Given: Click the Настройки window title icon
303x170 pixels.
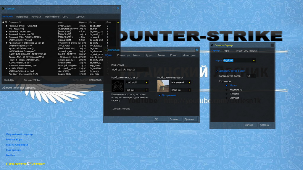Looking at the screenshot, I should [x=106, y=50].
